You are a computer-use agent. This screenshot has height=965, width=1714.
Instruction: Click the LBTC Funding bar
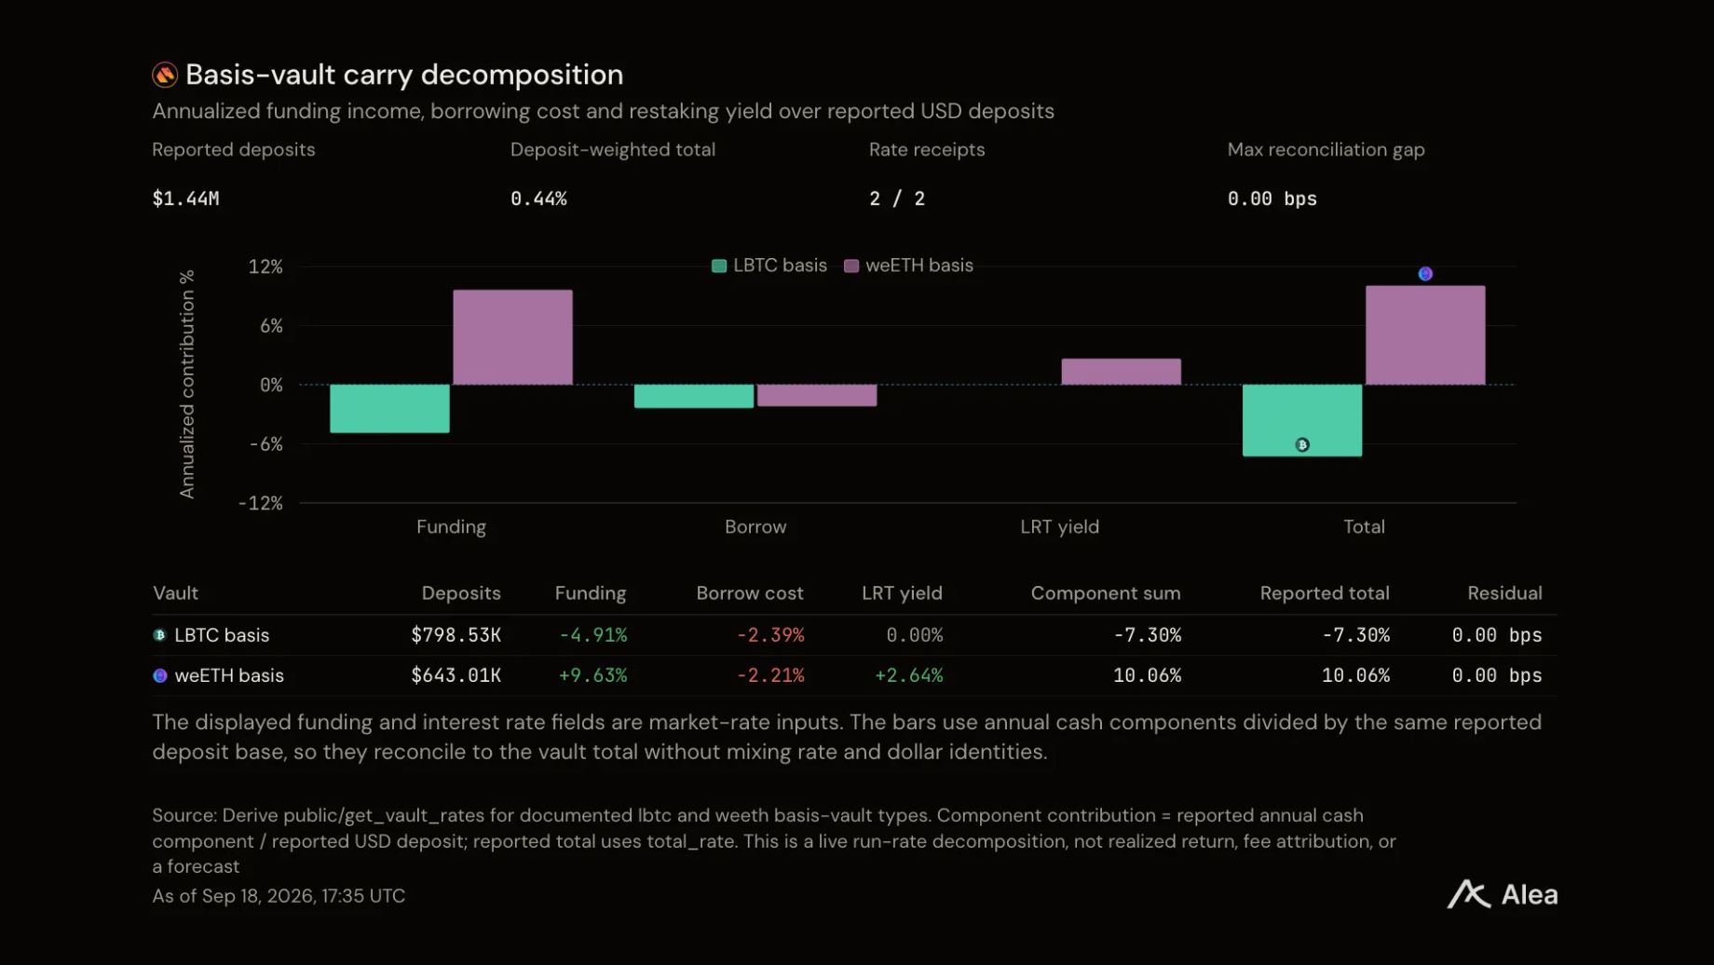tap(389, 409)
